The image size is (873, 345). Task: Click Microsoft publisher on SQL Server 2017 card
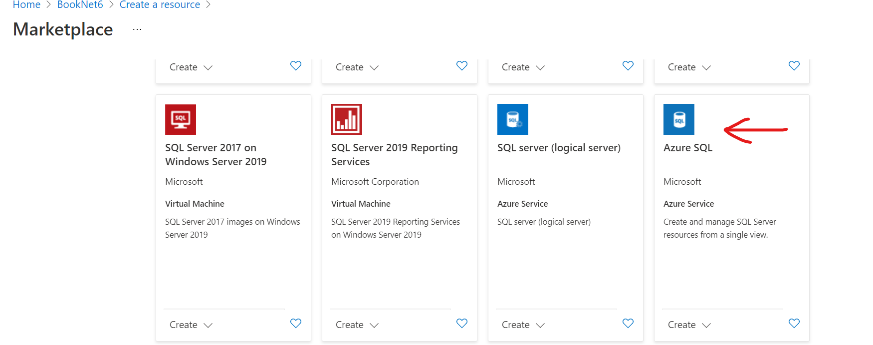(x=184, y=182)
